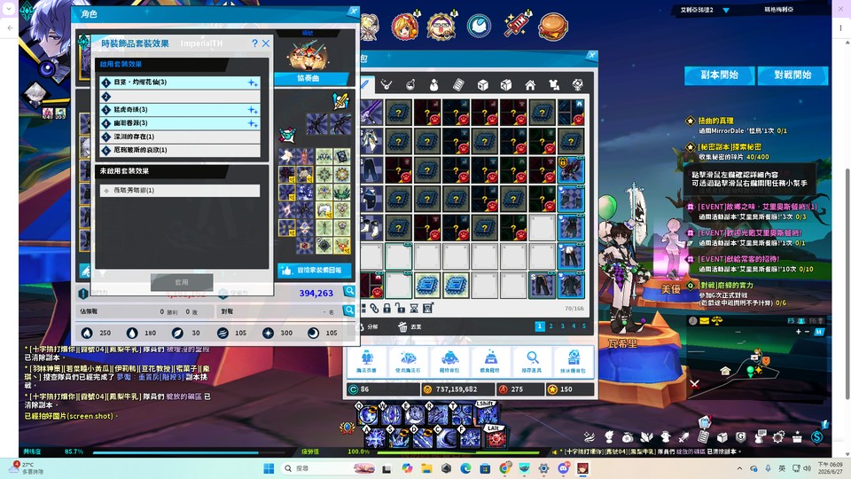Click the hamburger event icon at top
The image size is (851, 479).
coord(553,26)
